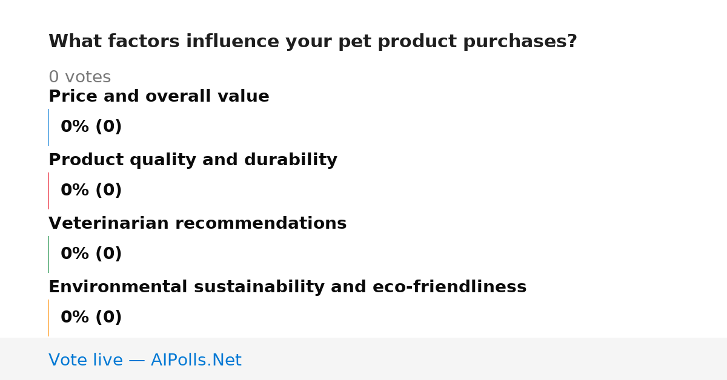The image size is (727, 380).
Task: Click the 0% (0) result for Product quality
Action: coord(91,190)
